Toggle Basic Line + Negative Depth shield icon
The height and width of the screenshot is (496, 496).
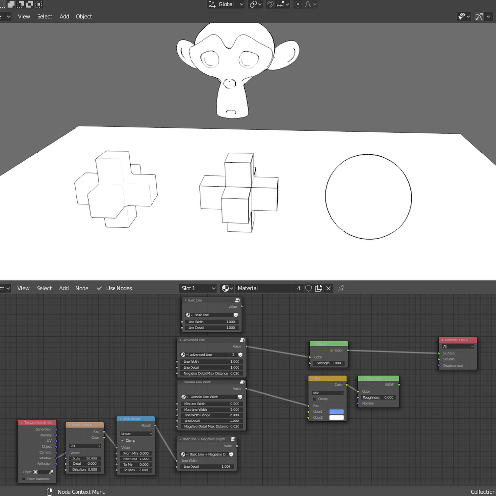coord(231,454)
